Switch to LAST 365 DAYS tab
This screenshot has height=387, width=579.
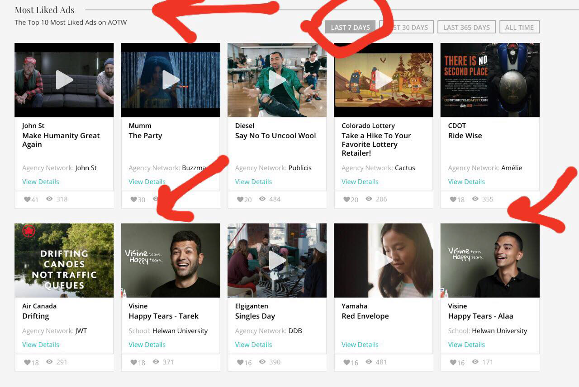[x=466, y=27]
